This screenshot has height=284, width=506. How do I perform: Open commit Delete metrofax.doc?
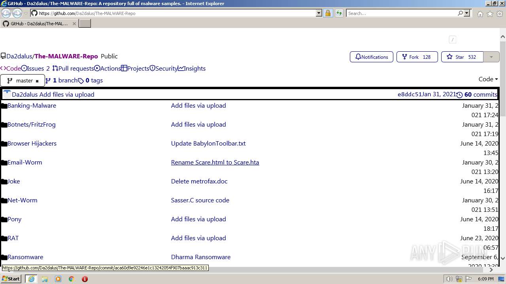coord(199,181)
